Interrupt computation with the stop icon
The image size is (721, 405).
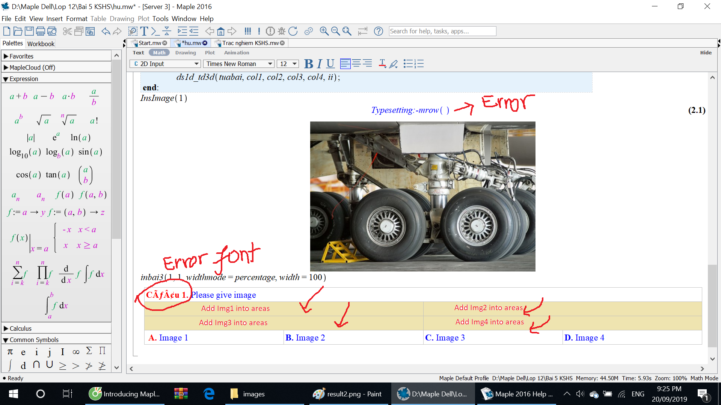tap(270, 31)
